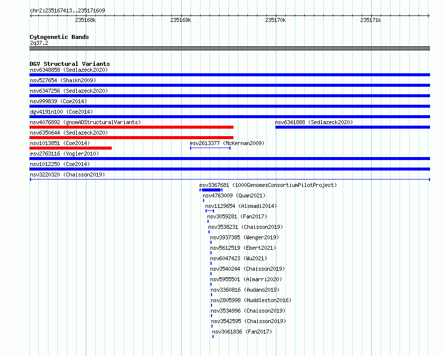This screenshot has height=356, width=444.
Task: Click the Cytogenetic Bands track title
Action: [x=59, y=37]
